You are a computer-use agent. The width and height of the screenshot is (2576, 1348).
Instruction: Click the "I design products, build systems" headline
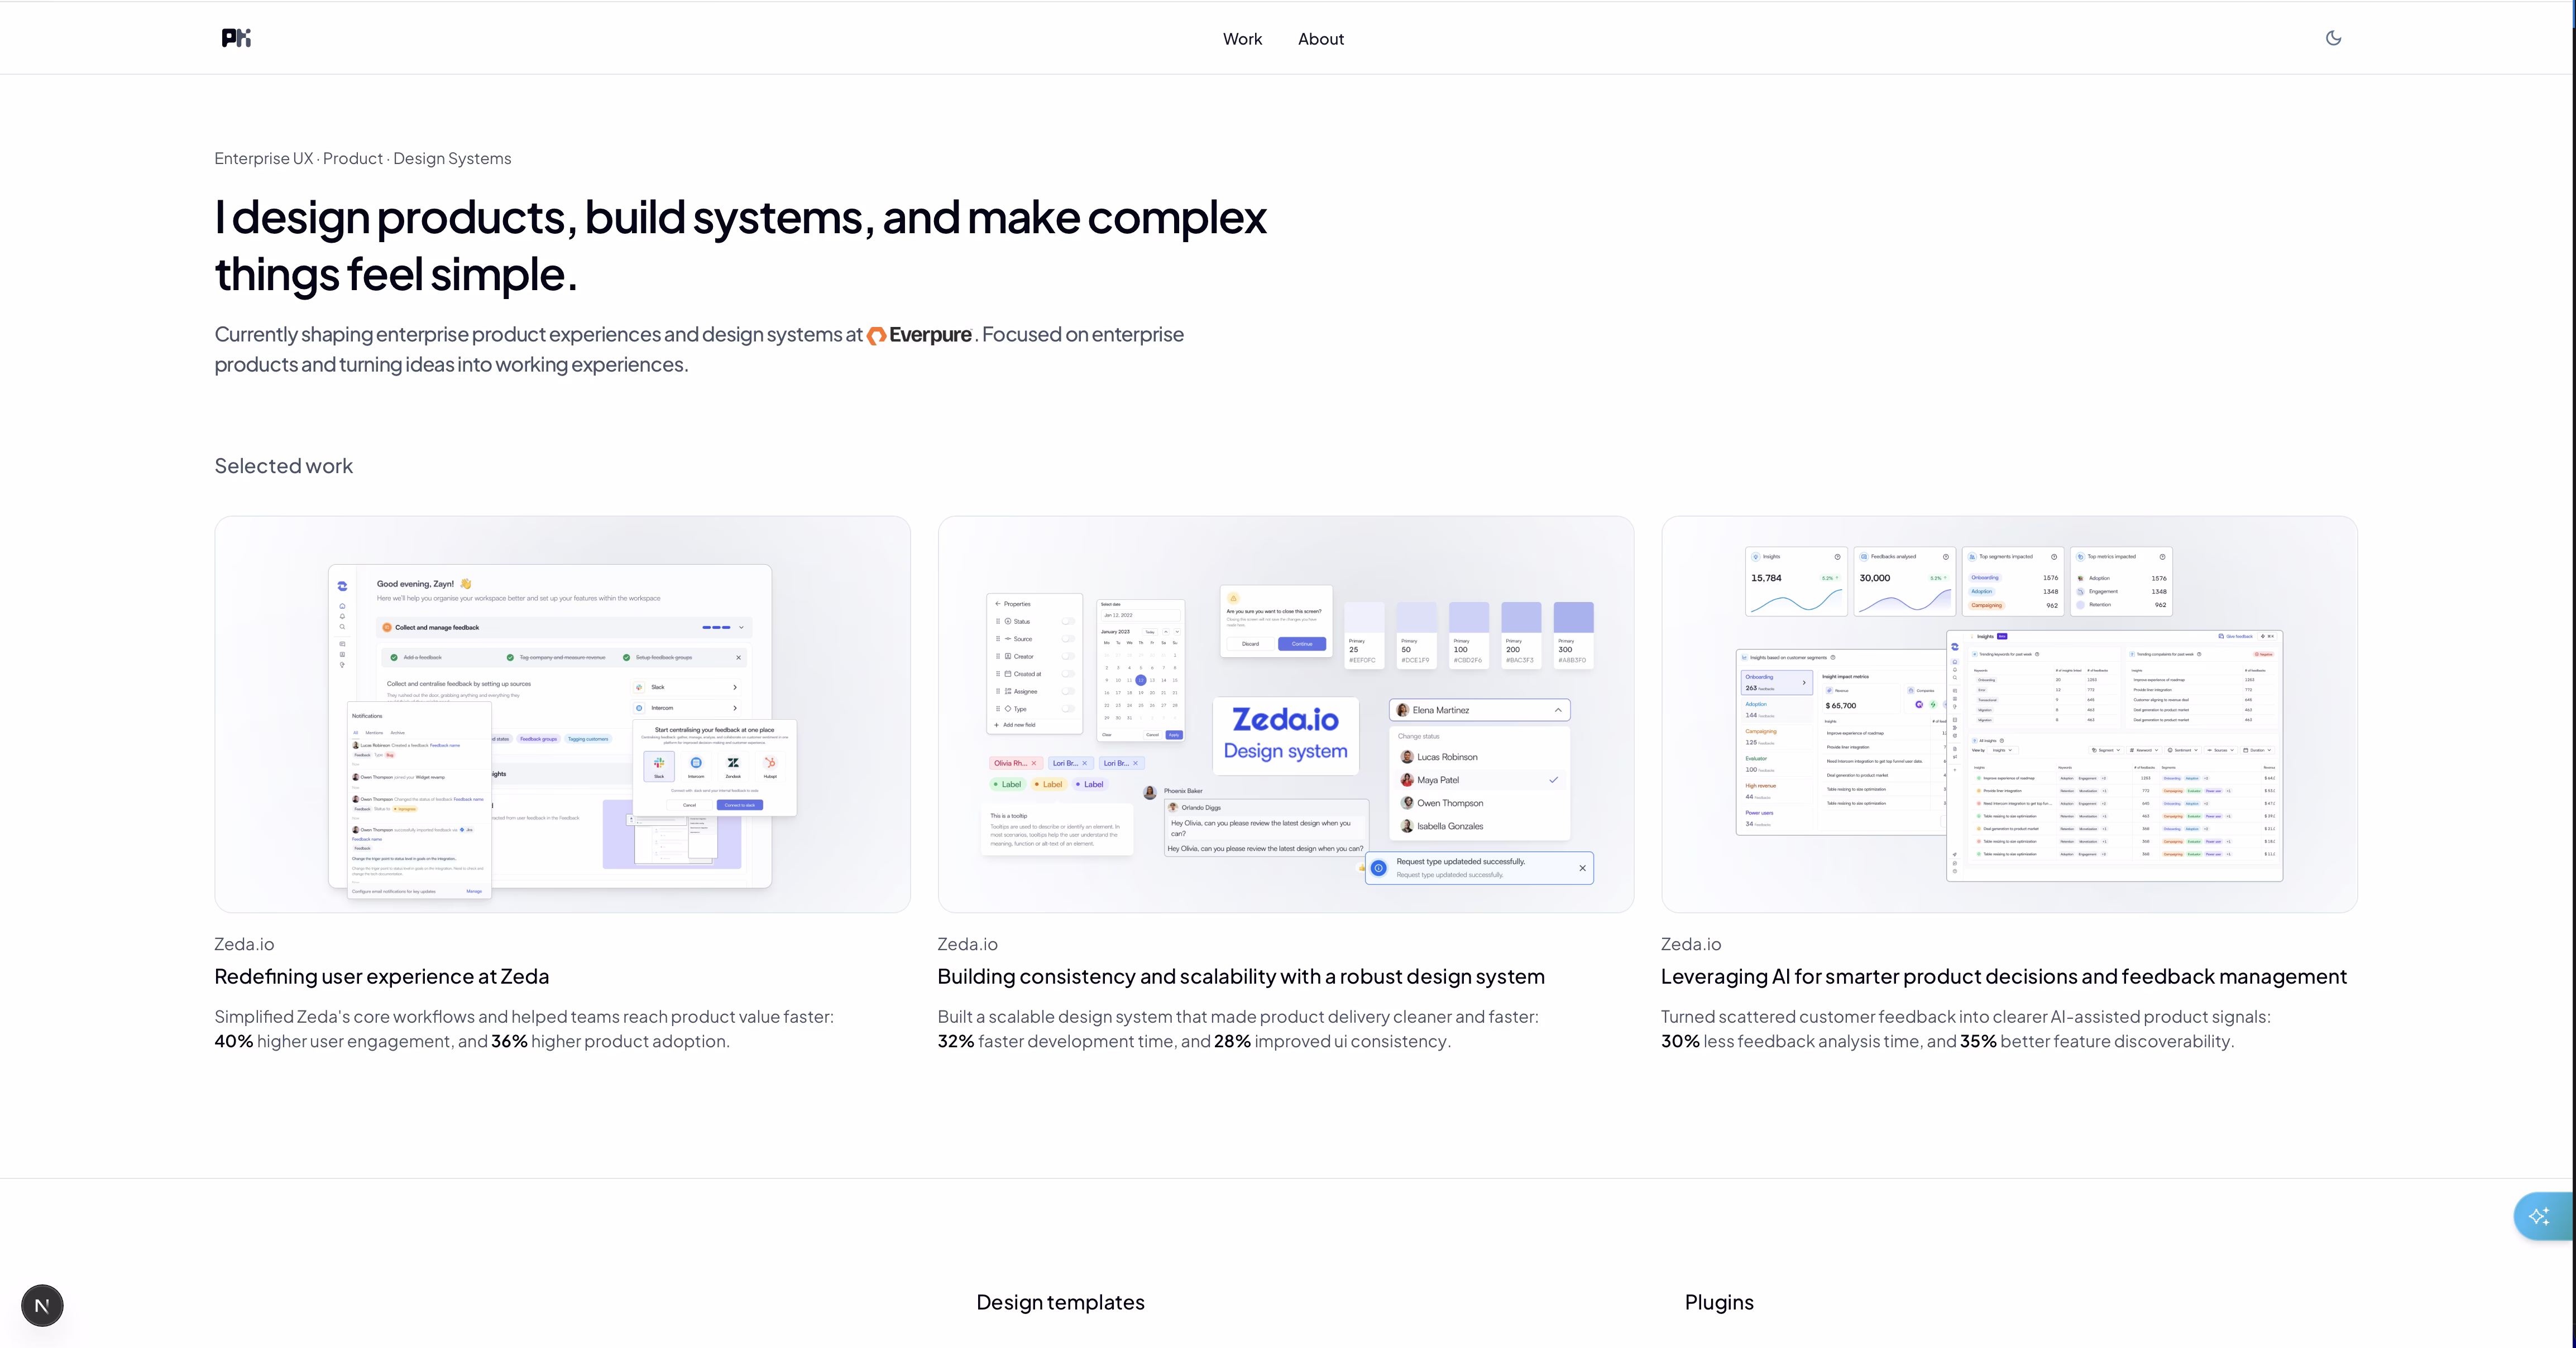tap(740, 245)
